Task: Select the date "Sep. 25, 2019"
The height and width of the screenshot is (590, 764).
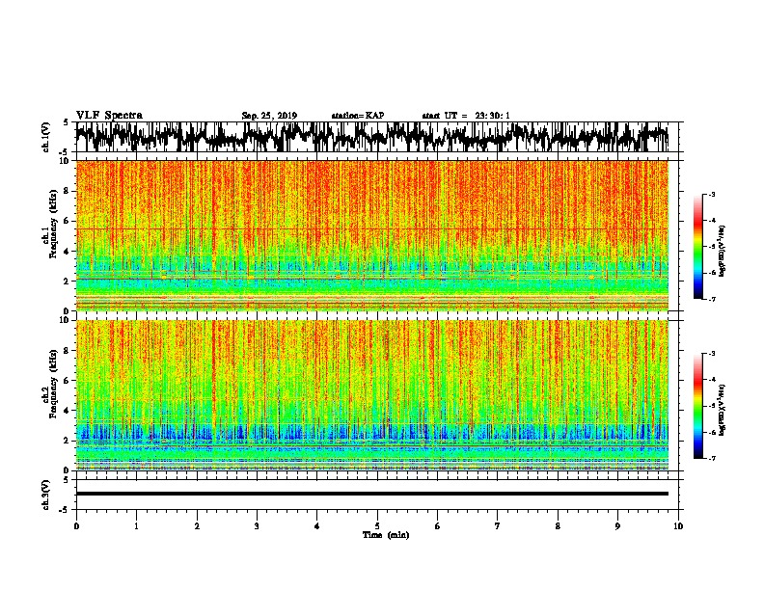Action: coord(269,116)
